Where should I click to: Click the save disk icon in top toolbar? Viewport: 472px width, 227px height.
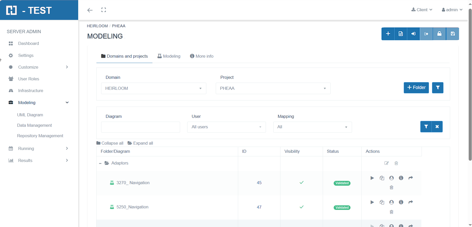(x=453, y=34)
